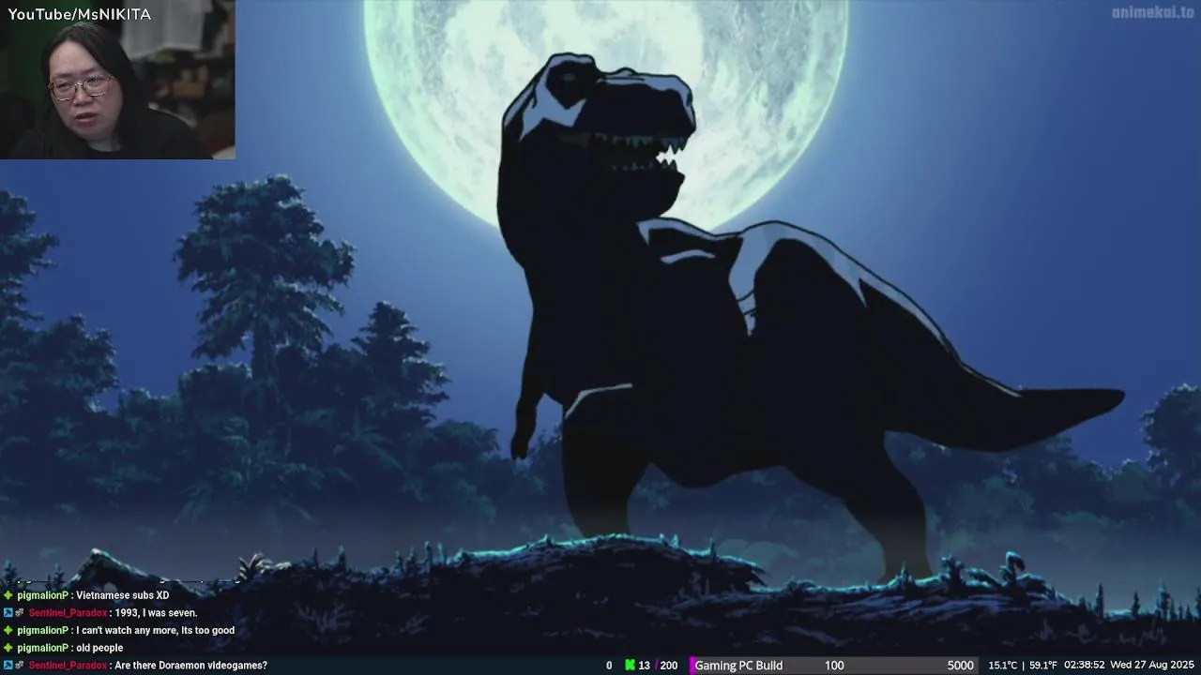Image resolution: width=1201 pixels, height=675 pixels.
Task: Click the green badge beside "old people" message
Action: point(8,648)
